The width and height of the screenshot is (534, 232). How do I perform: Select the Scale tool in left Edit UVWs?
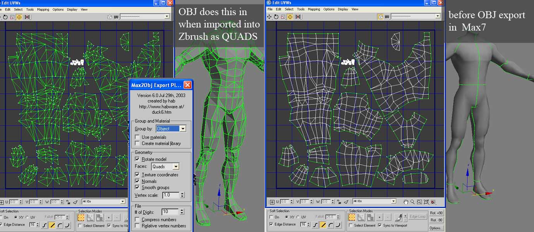point(12,17)
